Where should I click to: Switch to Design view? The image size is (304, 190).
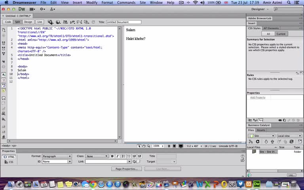point(28,22)
